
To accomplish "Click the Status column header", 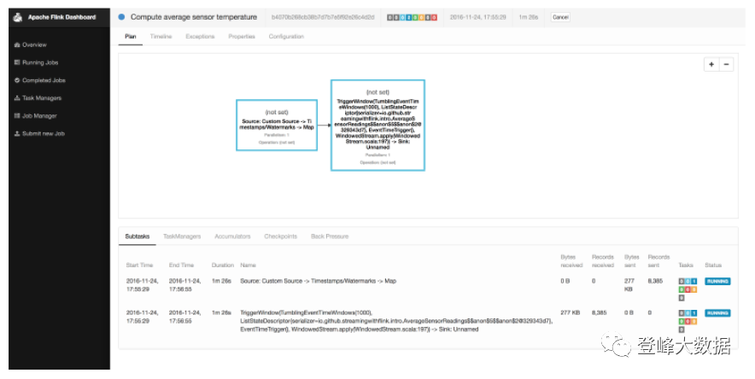I will click(713, 265).
